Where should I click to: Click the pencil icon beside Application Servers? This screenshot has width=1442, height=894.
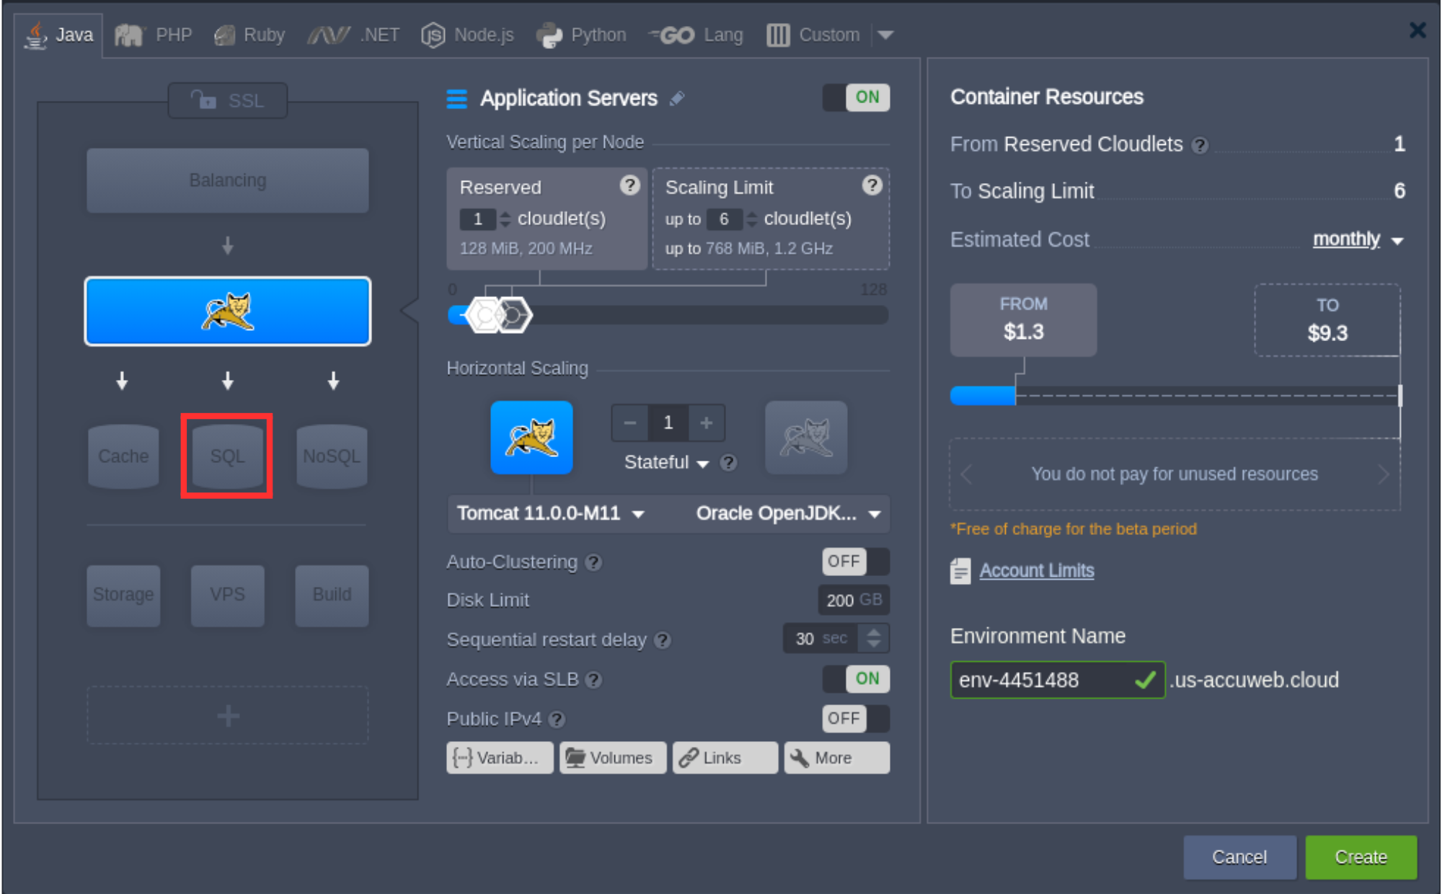click(x=676, y=99)
